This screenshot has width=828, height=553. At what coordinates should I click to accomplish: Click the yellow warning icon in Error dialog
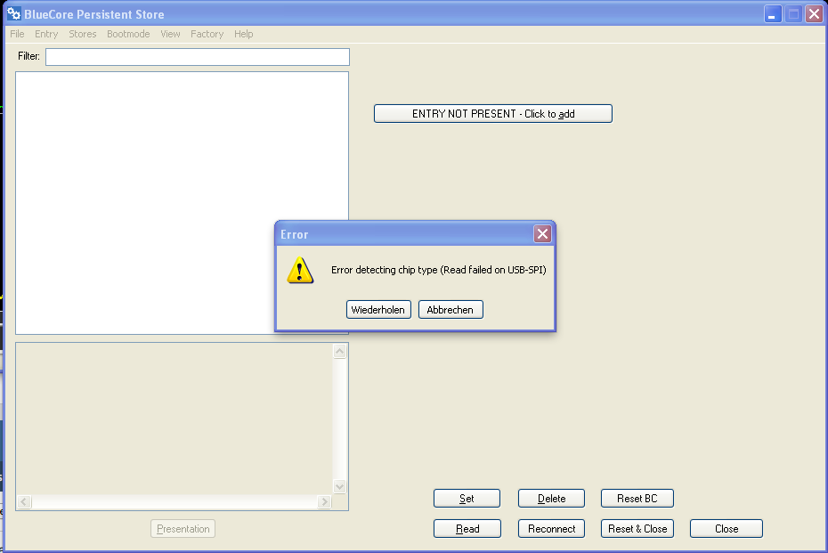[300, 271]
